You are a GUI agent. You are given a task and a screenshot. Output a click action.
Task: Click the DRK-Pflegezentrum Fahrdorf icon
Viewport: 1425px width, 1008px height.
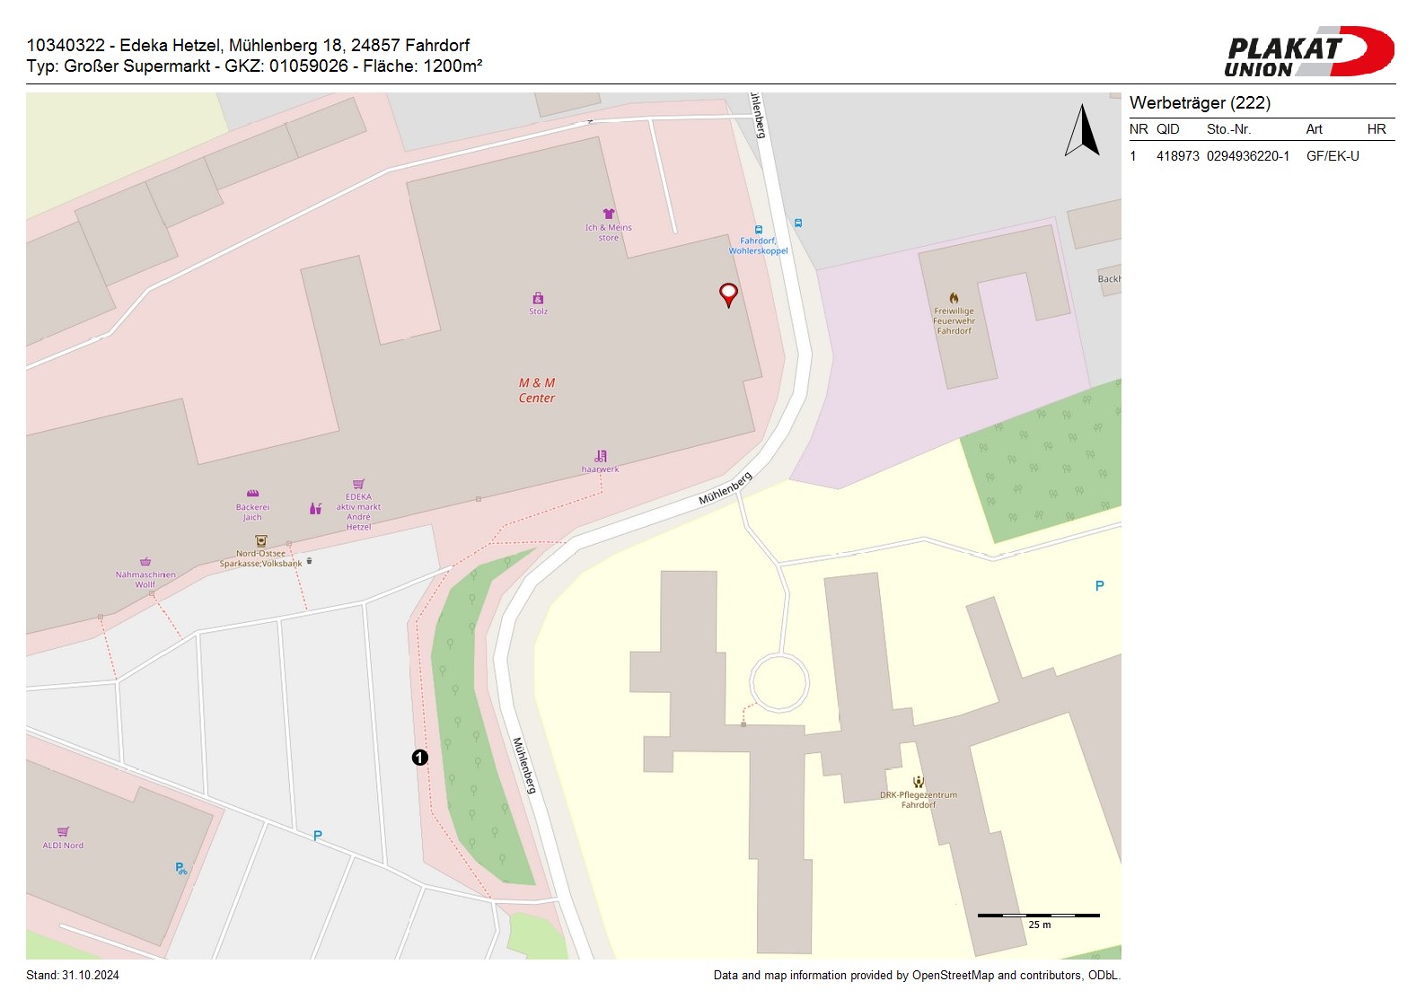click(x=918, y=782)
